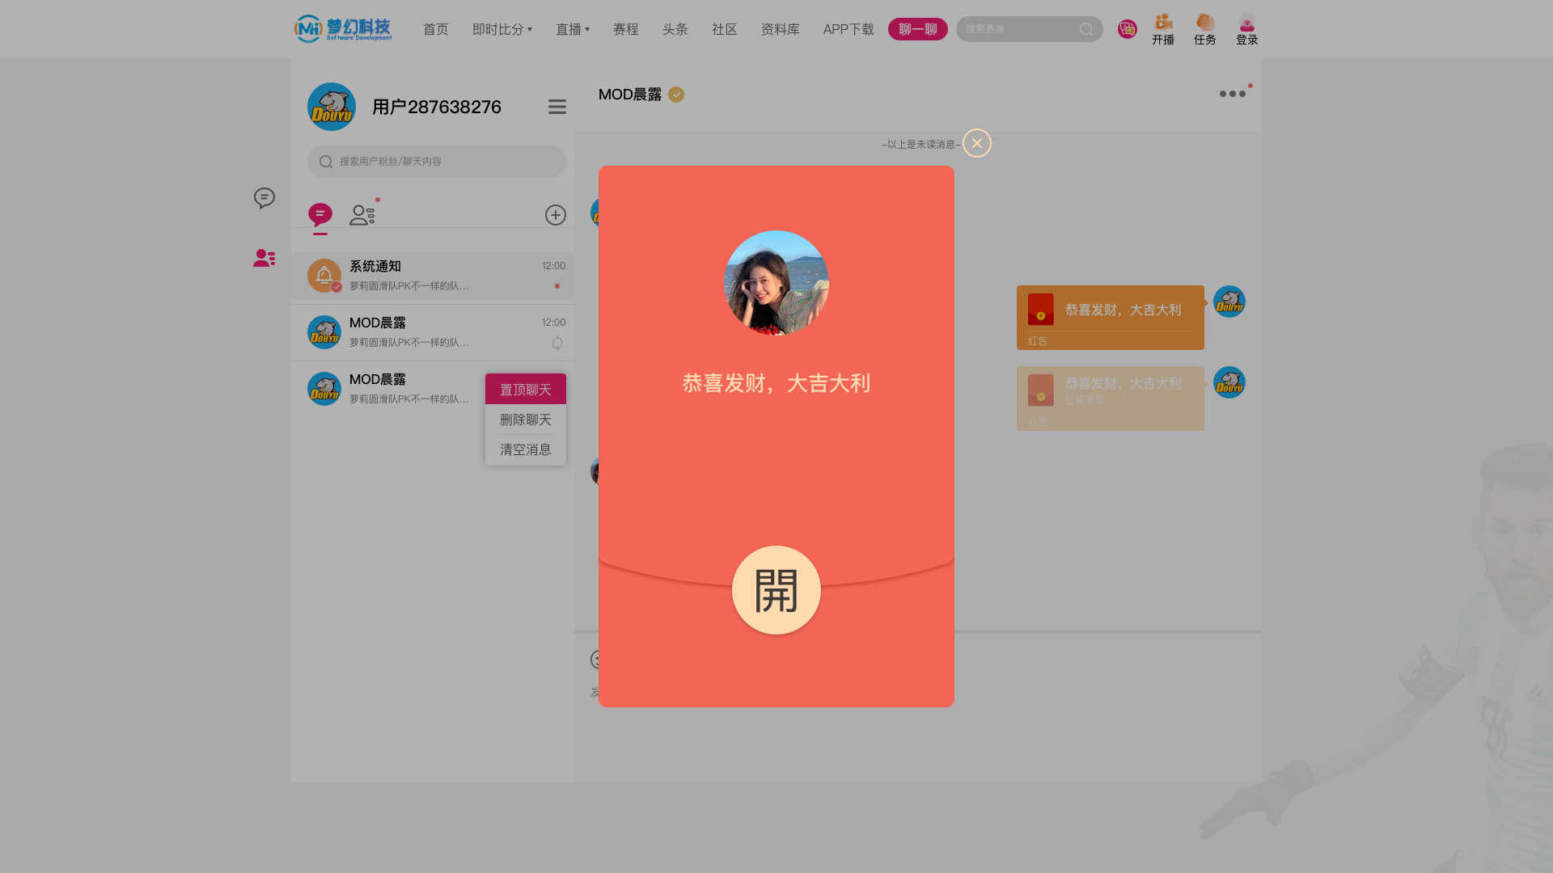Screen dimensions: 1553x873
Task: Choose 删除聊天 from context menu
Action: (x=526, y=420)
